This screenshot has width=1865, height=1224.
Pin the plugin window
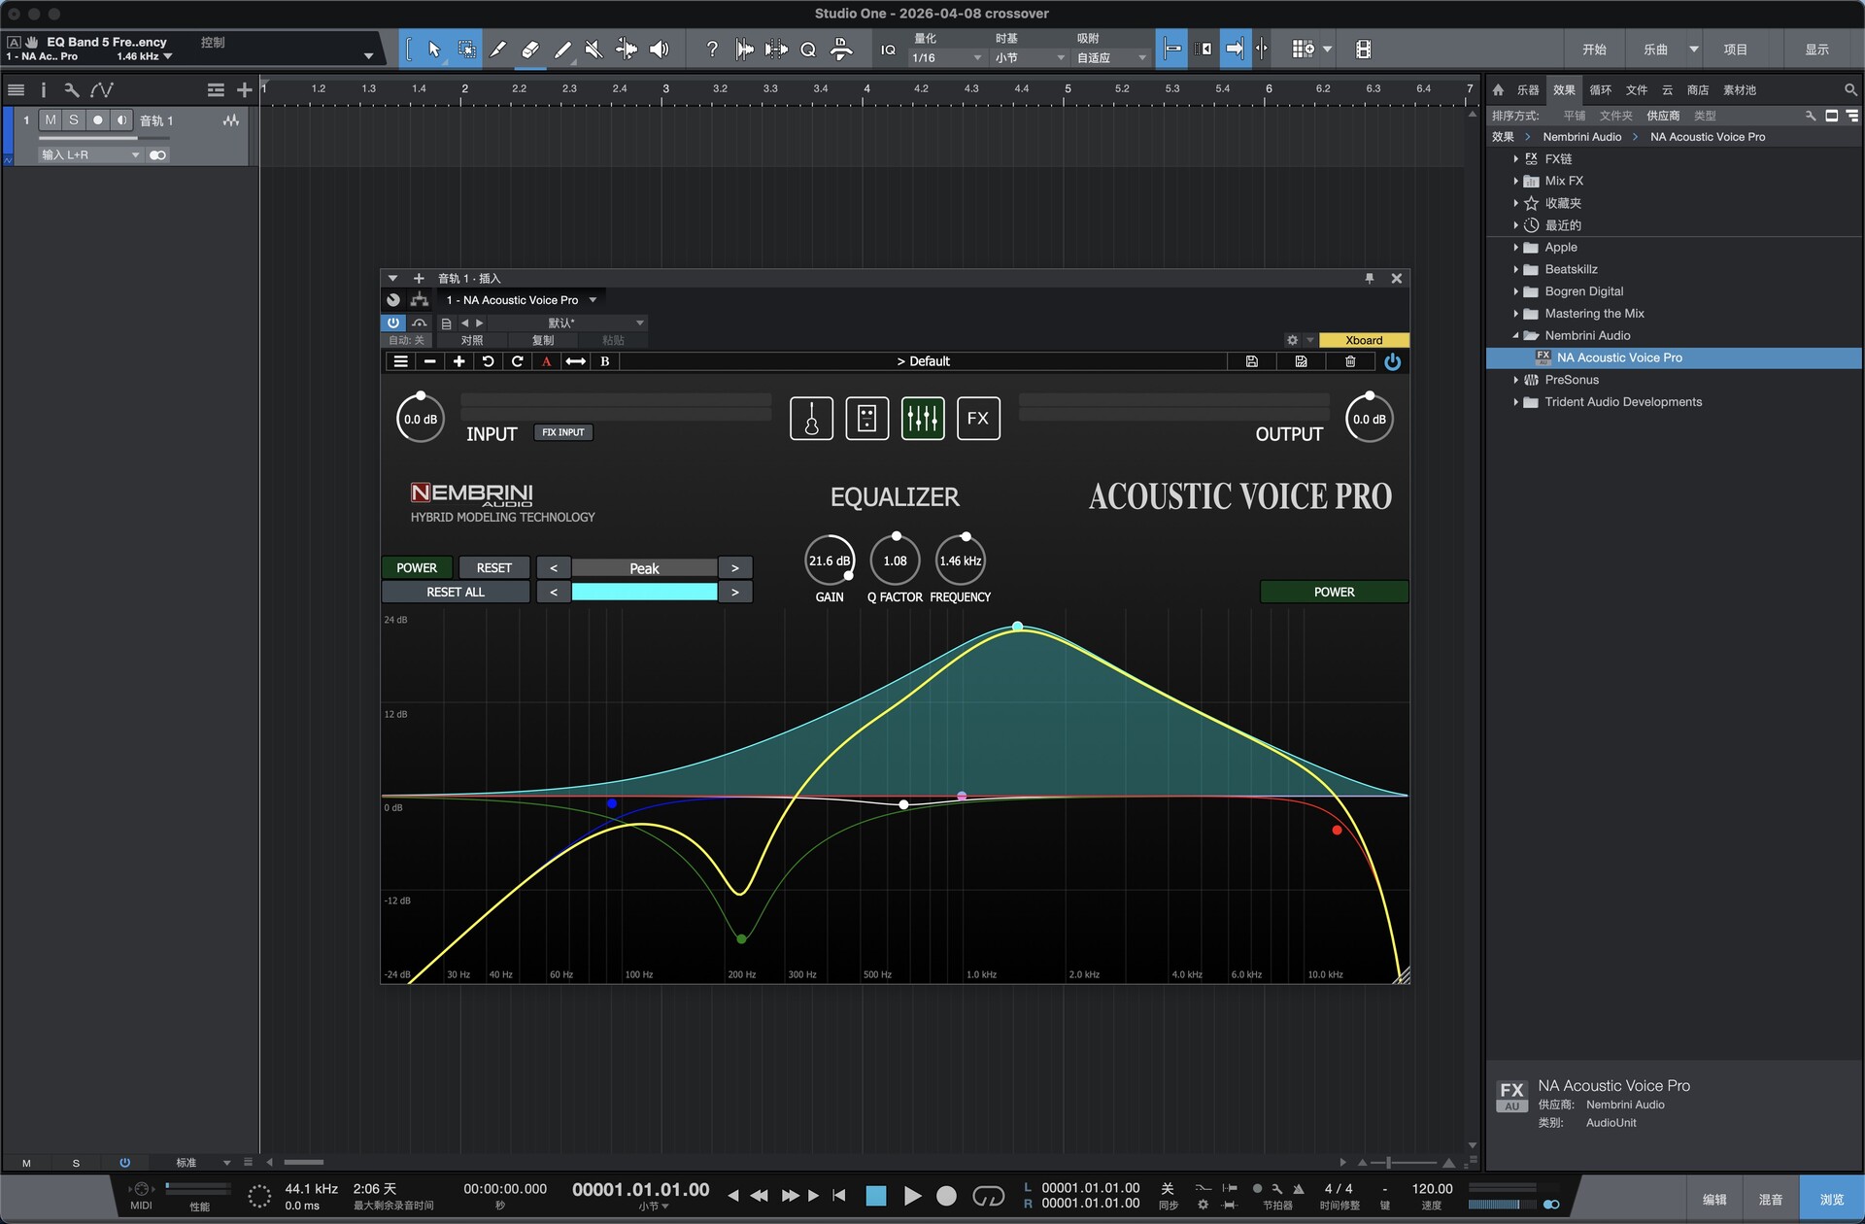(x=1370, y=279)
